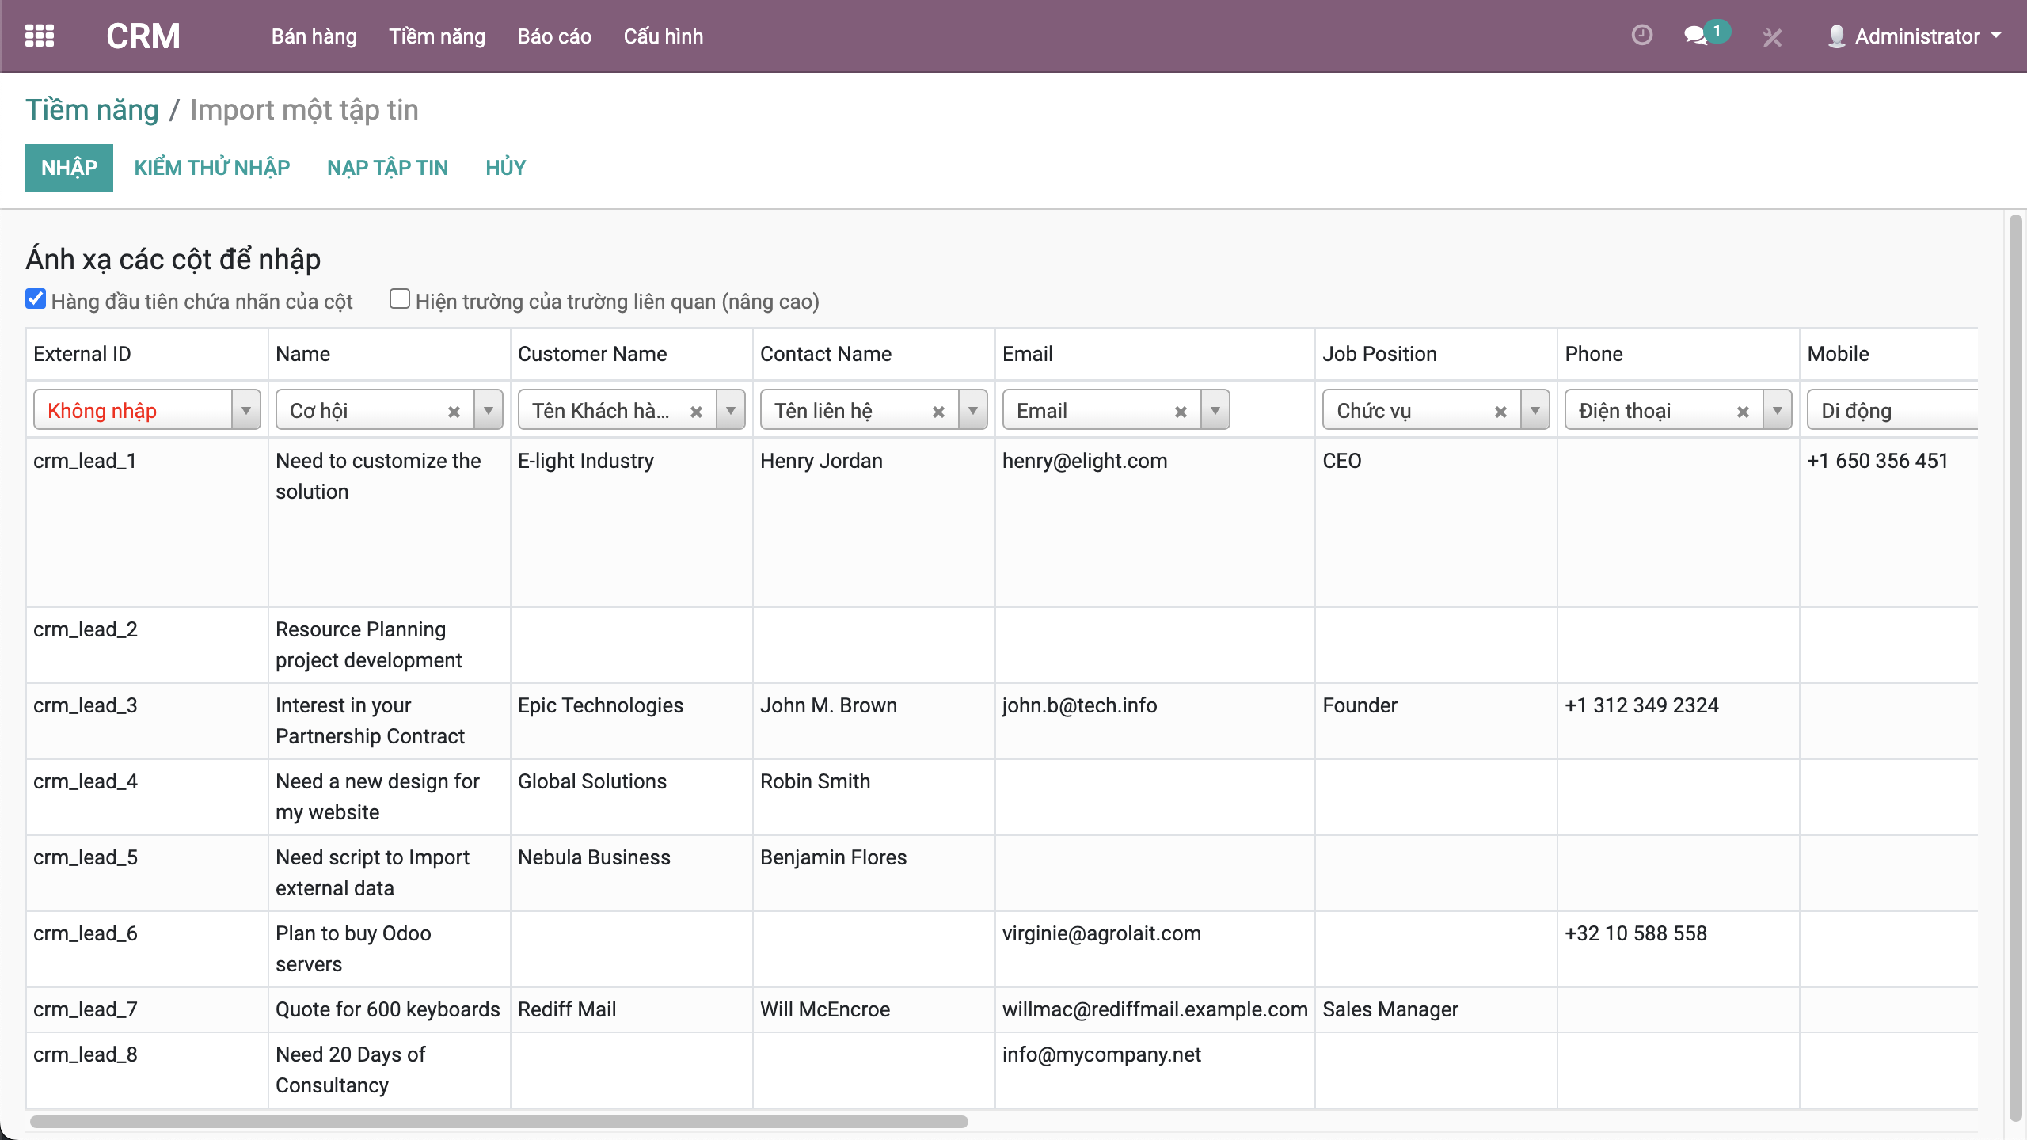Clear the Điện thoại field mapping

[x=1743, y=412]
